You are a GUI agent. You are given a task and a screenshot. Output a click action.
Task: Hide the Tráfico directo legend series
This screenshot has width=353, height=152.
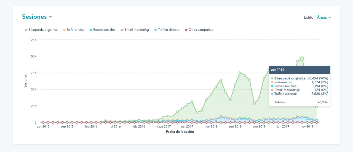point(168,30)
